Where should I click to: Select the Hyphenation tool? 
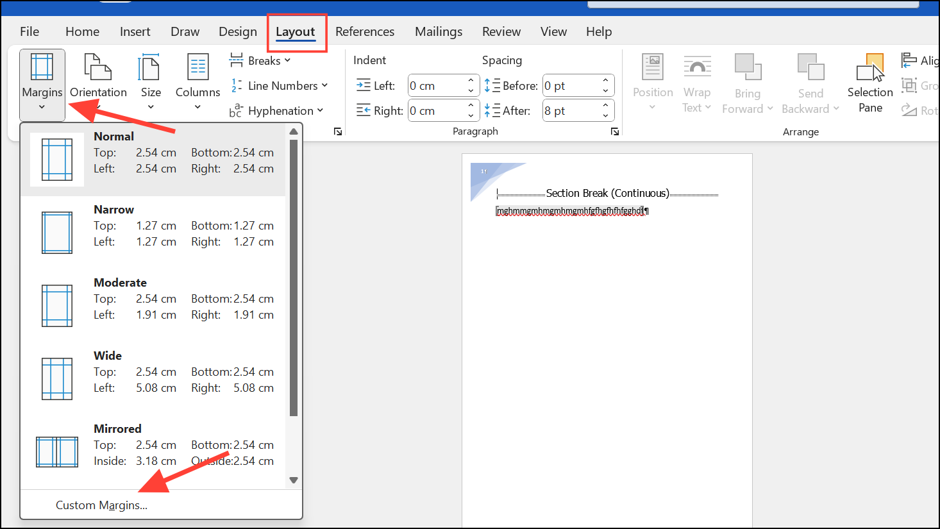click(x=277, y=110)
